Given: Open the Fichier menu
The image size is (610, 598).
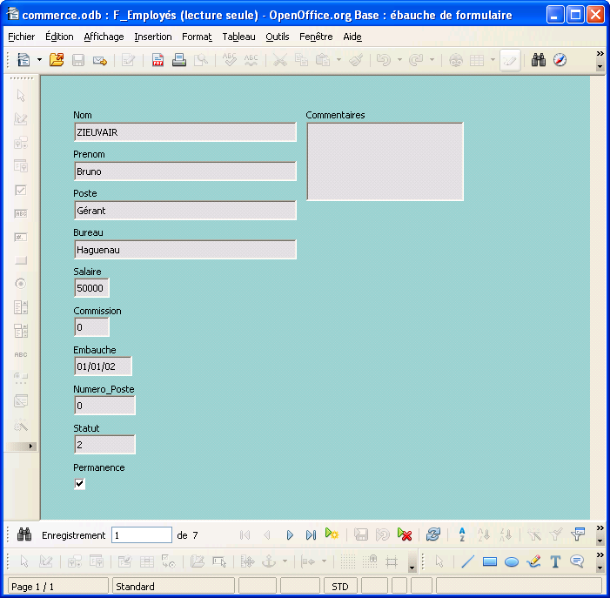Looking at the screenshot, I should (22, 37).
